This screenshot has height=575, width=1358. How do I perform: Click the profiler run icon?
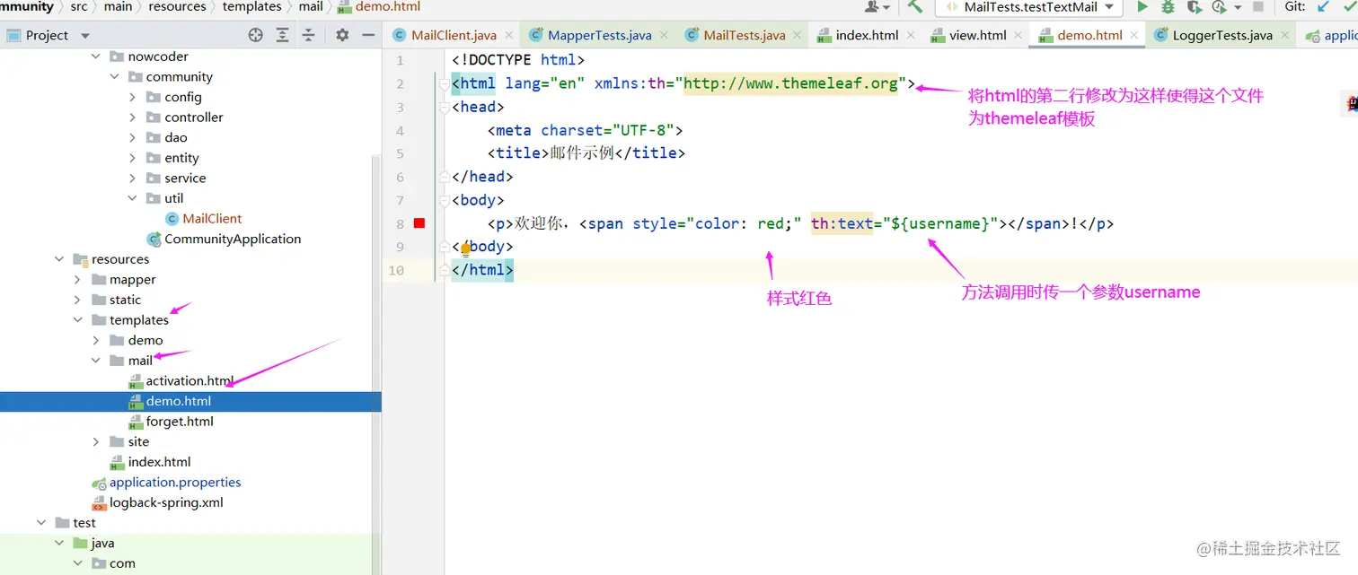click(1219, 6)
